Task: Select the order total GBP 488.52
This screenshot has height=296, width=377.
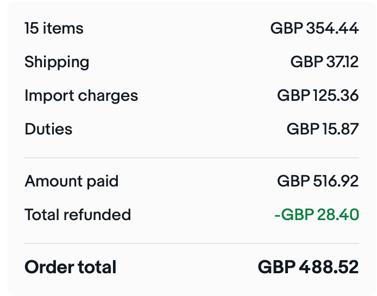Action: [308, 267]
